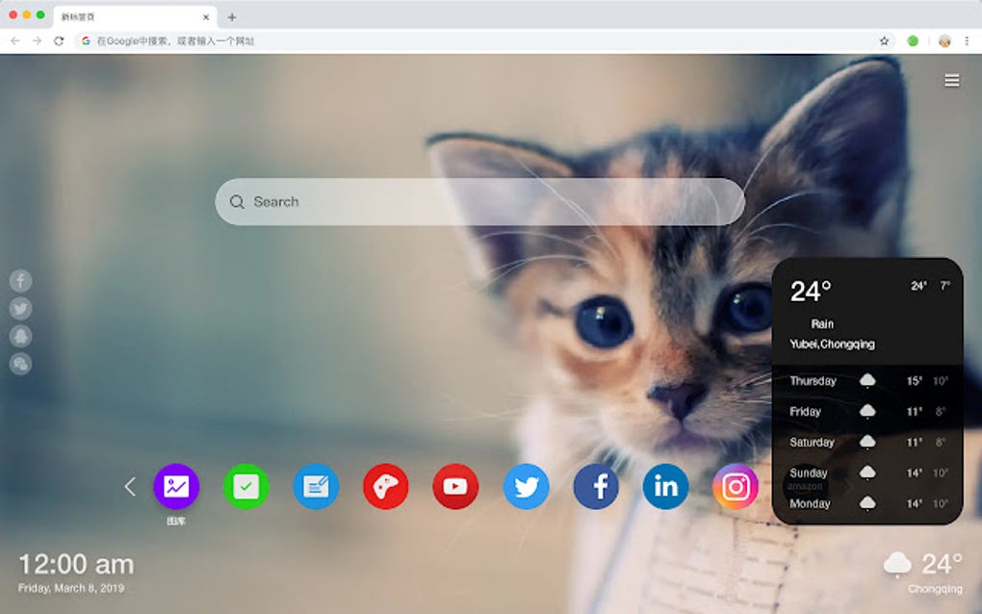The height and width of the screenshot is (614, 982).
Task: Open the blue notes icon in the dock
Action: click(317, 487)
